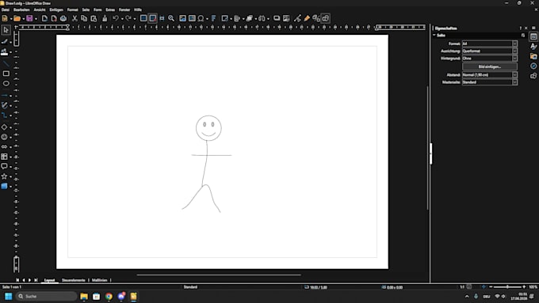539x303 pixels.
Task: Click more options icon in Seite header
Action: [523, 35]
